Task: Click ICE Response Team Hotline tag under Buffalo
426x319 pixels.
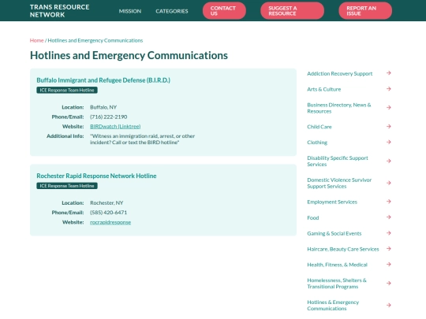Action: 67,90
